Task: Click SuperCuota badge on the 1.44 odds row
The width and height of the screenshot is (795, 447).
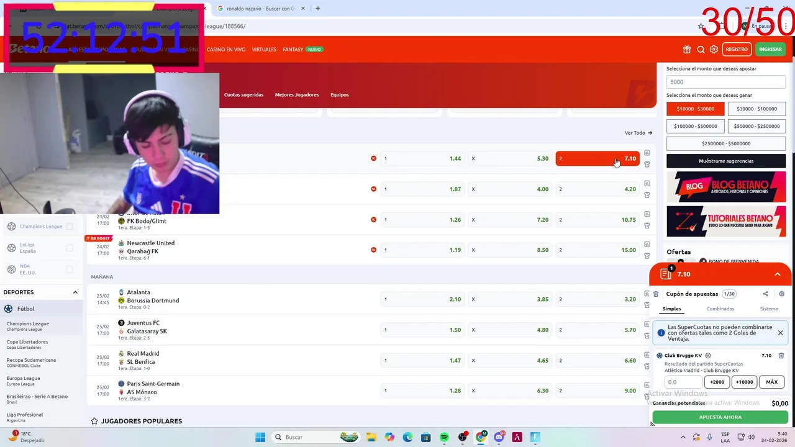Action: point(373,158)
